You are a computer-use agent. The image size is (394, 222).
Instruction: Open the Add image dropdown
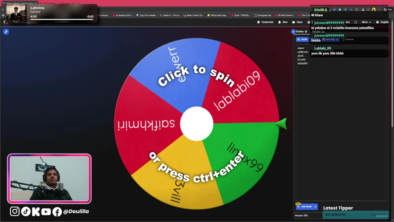pos(330,39)
